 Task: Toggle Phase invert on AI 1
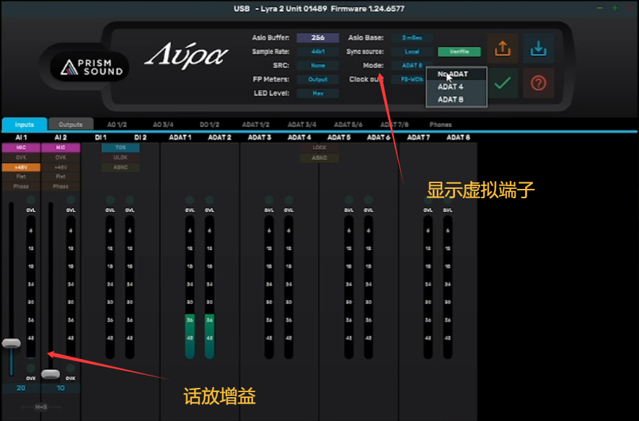point(21,186)
